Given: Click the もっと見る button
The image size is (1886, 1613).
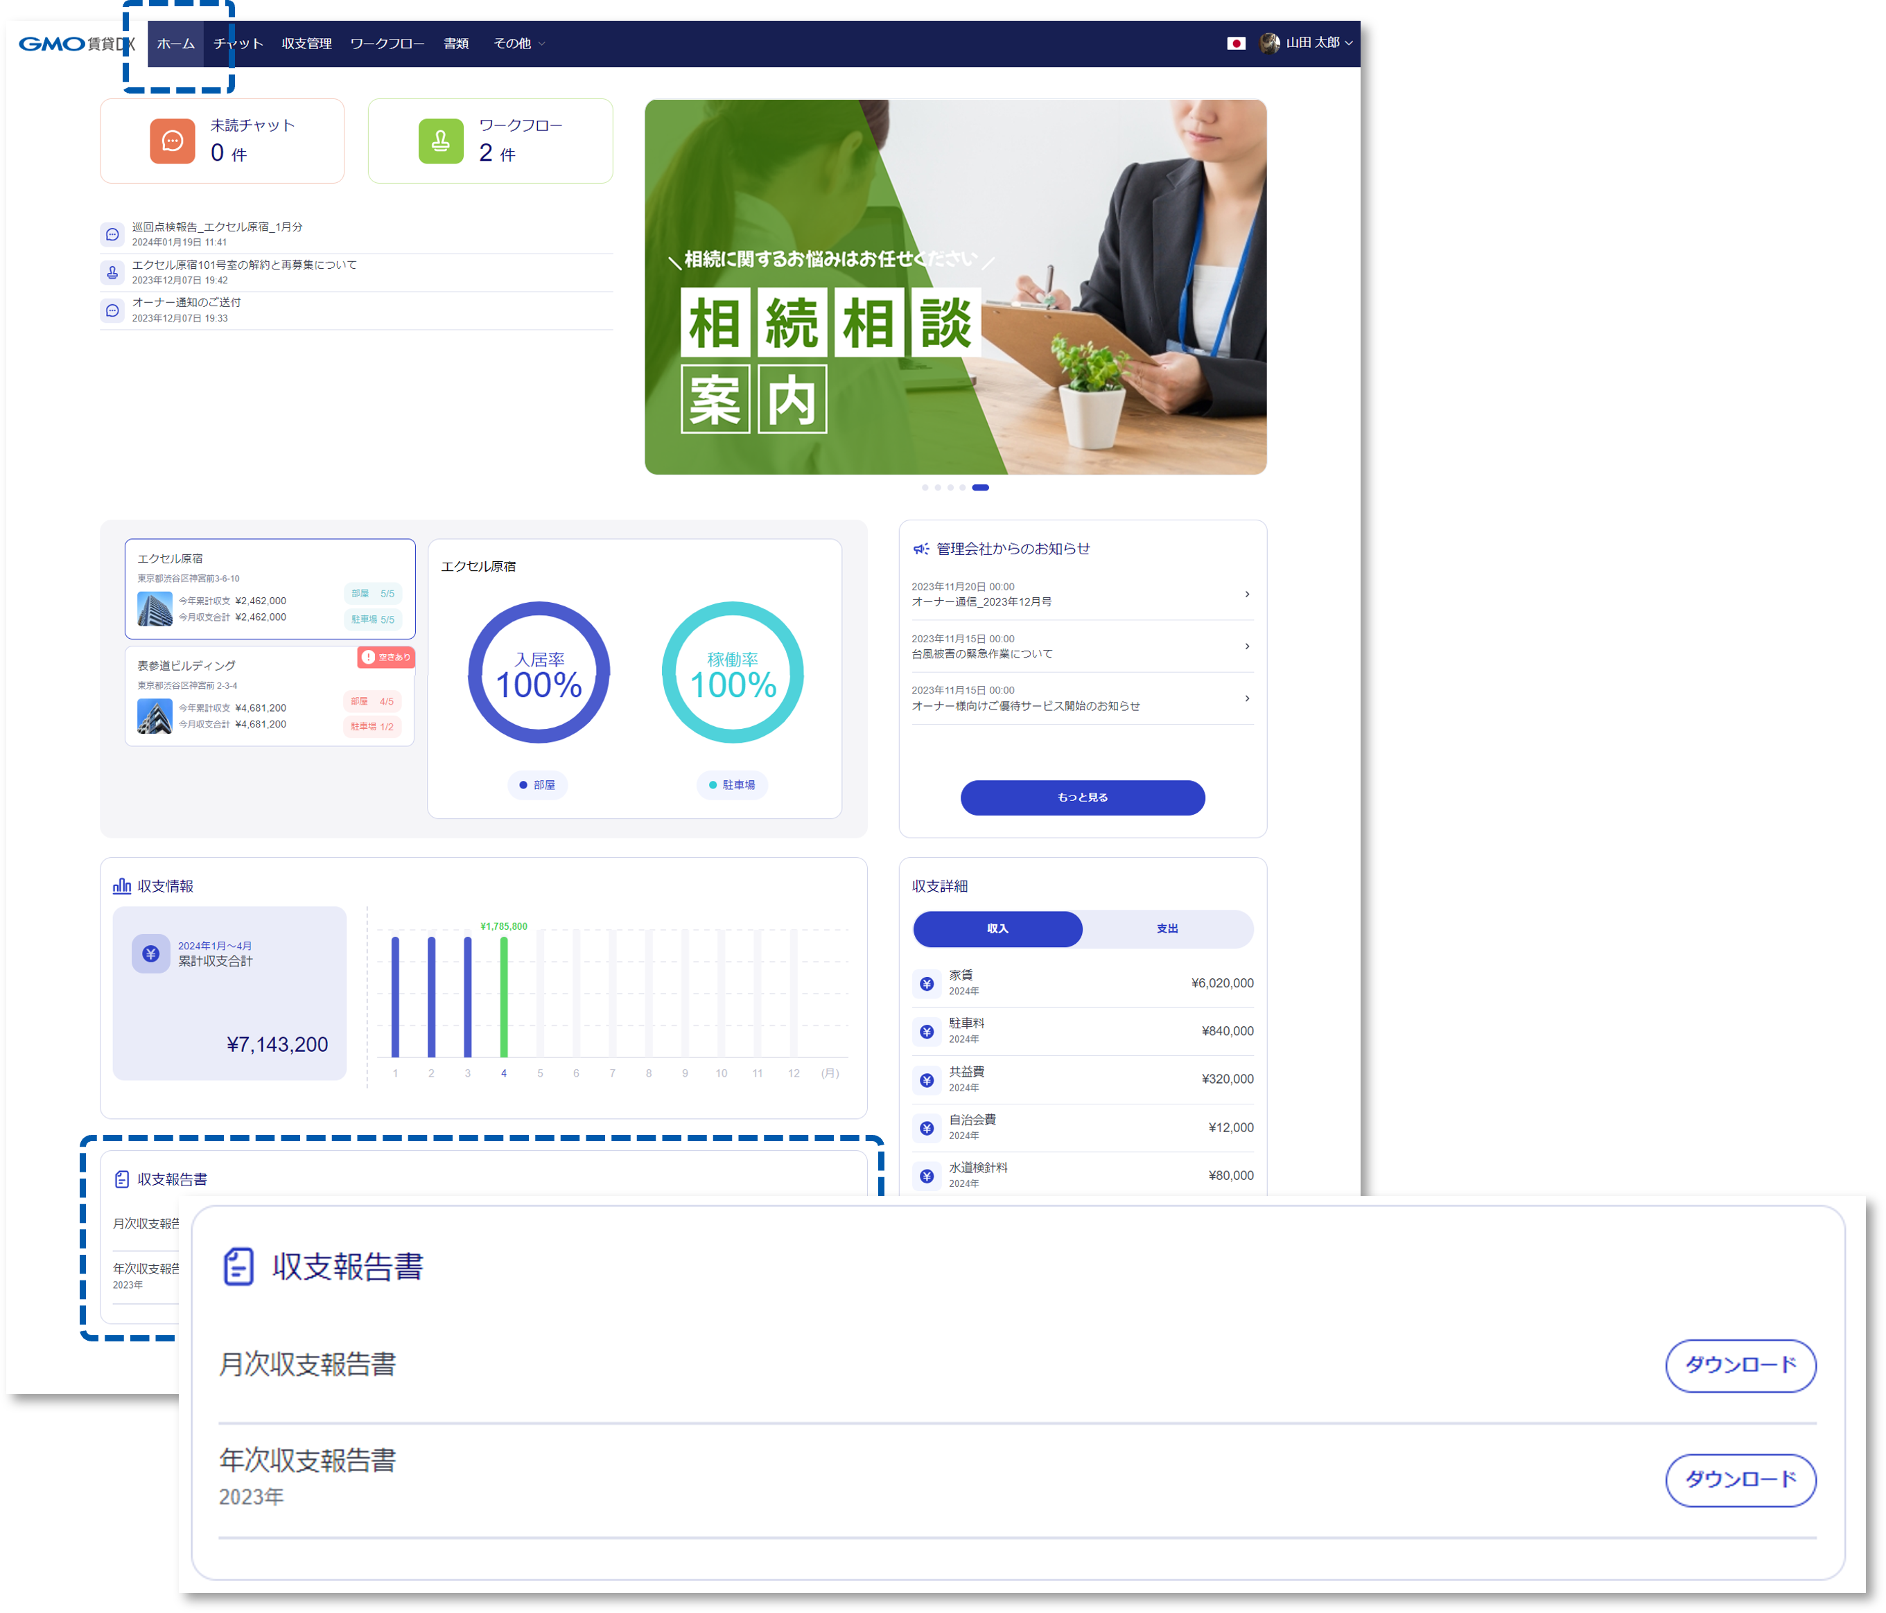Looking at the screenshot, I should [1082, 797].
